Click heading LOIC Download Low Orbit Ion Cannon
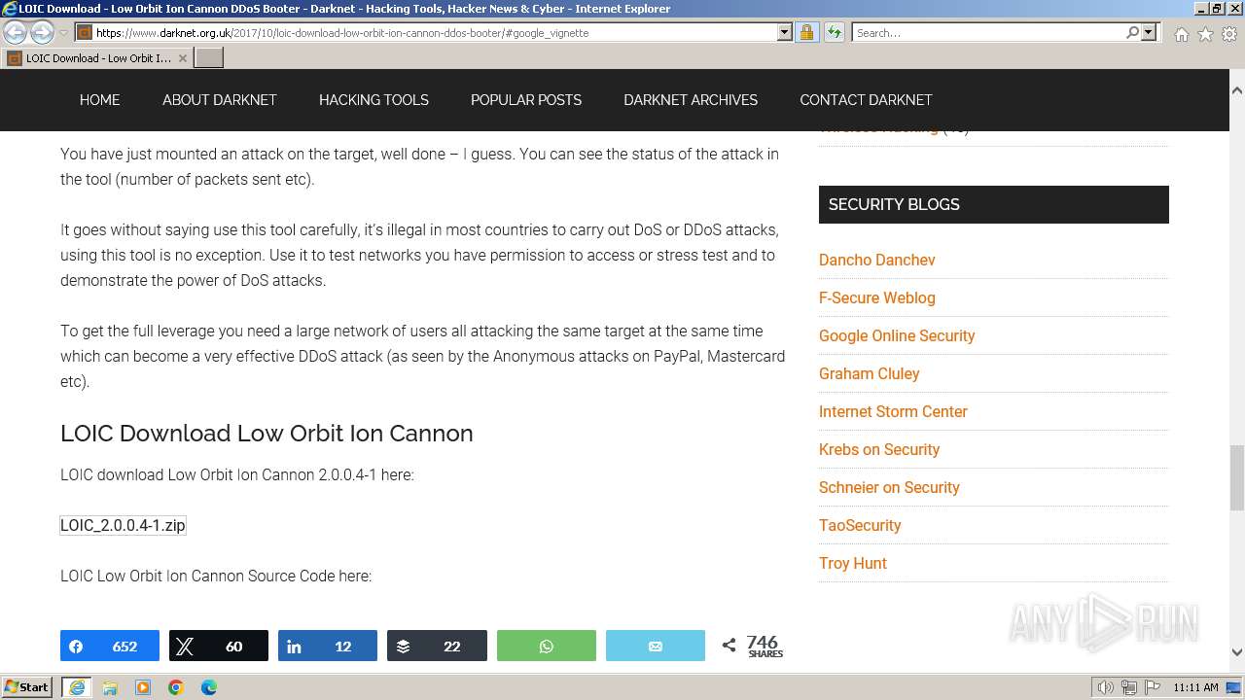The height and width of the screenshot is (700, 1245). coord(267,434)
